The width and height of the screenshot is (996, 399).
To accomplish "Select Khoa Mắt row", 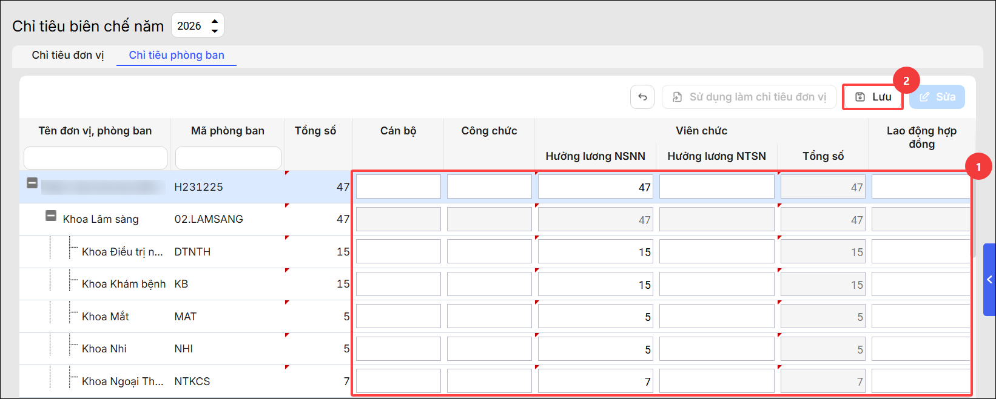I will (x=106, y=317).
